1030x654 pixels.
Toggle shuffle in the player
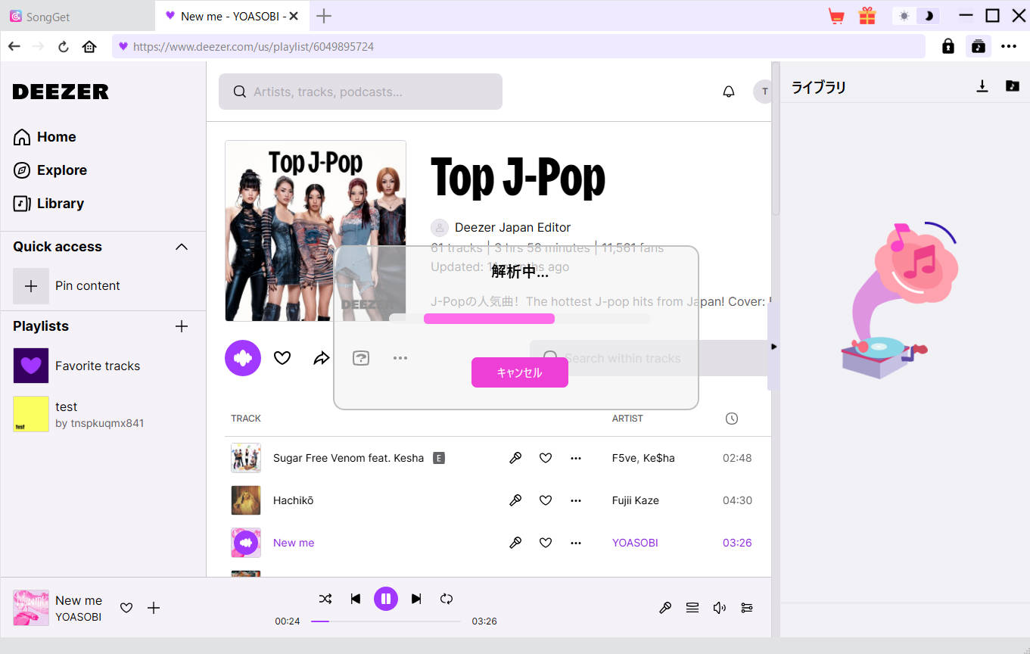(325, 599)
